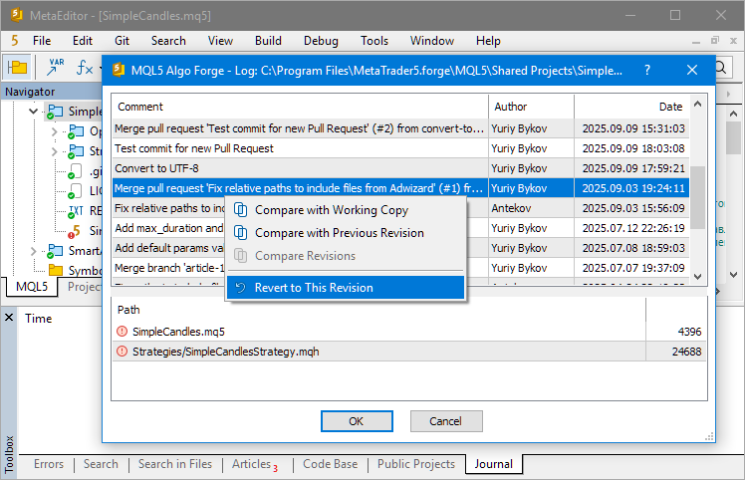Open the Tools menu
This screenshot has height=480, width=745.
point(373,41)
